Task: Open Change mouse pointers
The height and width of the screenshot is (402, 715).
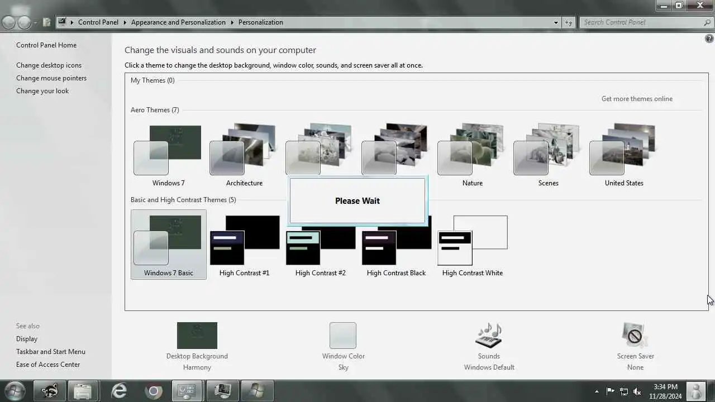Action: [x=51, y=78]
